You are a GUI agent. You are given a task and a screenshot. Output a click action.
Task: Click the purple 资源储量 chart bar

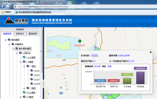[x=140, y=78]
